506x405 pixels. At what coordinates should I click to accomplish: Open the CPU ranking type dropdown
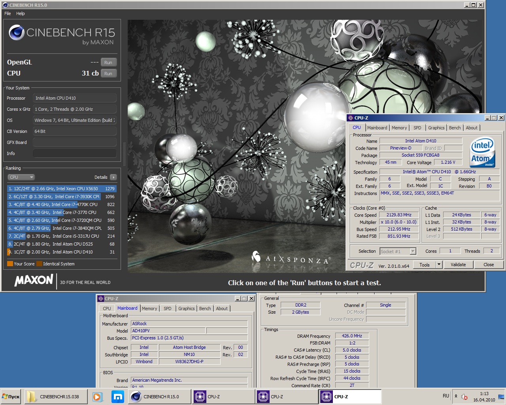tap(21, 177)
